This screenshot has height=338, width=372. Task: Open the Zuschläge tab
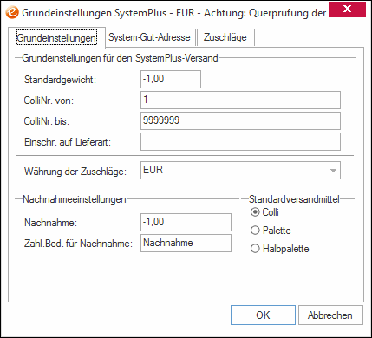pyautogui.click(x=225, y=37)
